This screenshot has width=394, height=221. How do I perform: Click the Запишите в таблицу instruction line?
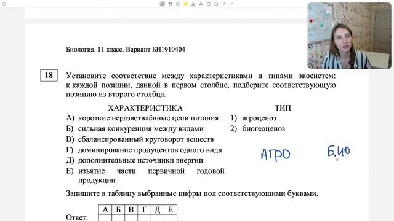192,193
